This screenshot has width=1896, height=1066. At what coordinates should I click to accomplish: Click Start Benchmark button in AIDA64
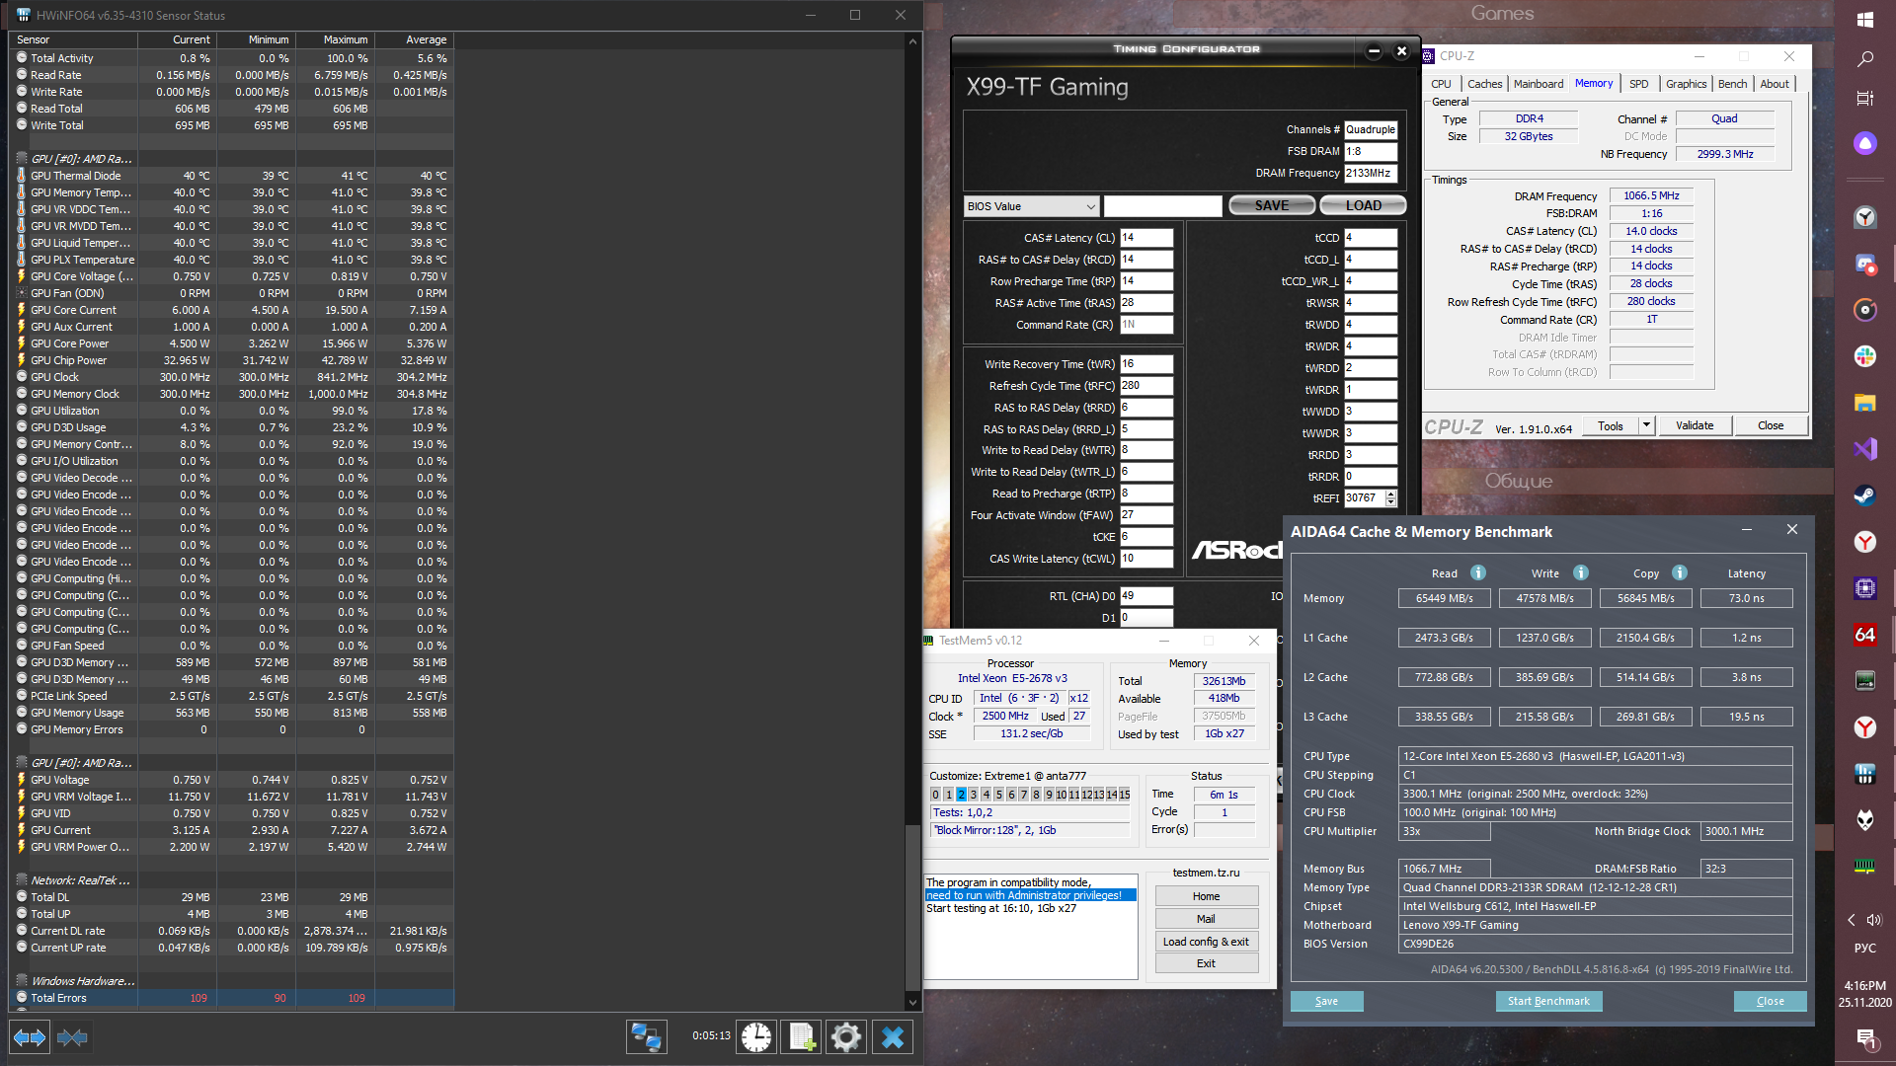[x=1547, y=1001]
